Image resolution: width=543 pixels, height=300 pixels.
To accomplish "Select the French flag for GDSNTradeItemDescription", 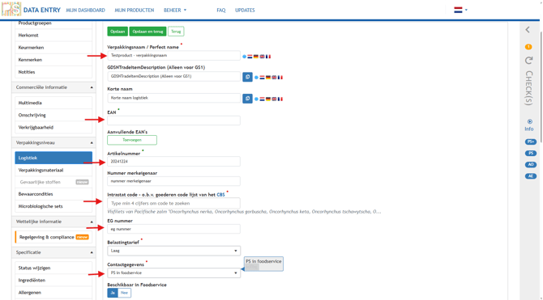I will click(280, 78).
